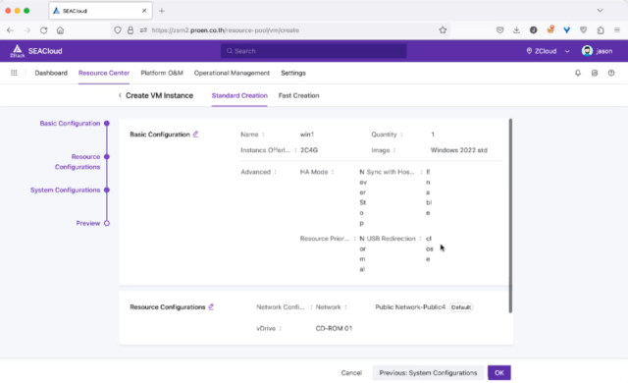
Task: Reload the page in the browser
Action: tap(43, 30)
